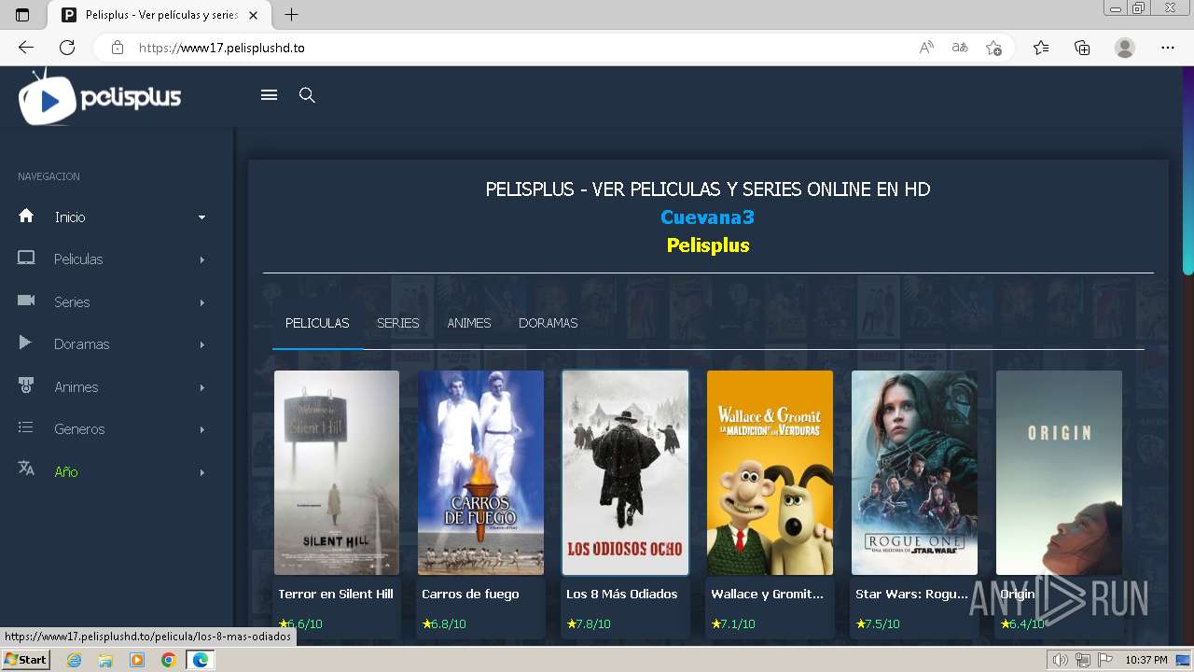This screenshot has width=1194, height=672.
Task: Open the Rogue One poster
Action: pos(914,472)
